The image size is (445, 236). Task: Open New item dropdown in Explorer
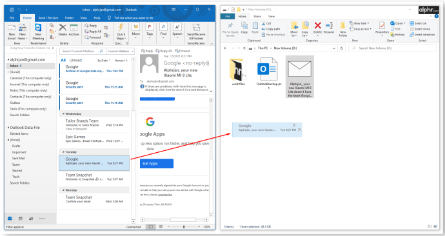(x=359, y=23)
